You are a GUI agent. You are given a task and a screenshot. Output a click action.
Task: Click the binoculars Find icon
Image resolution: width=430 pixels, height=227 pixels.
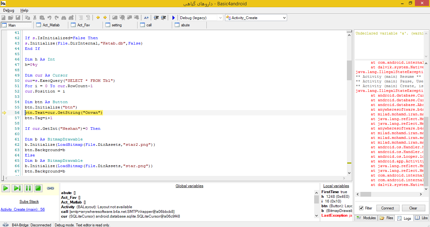click(x=64, y=18)
